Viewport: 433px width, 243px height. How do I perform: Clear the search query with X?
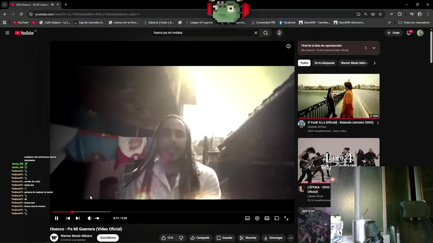tap(256, 33)
